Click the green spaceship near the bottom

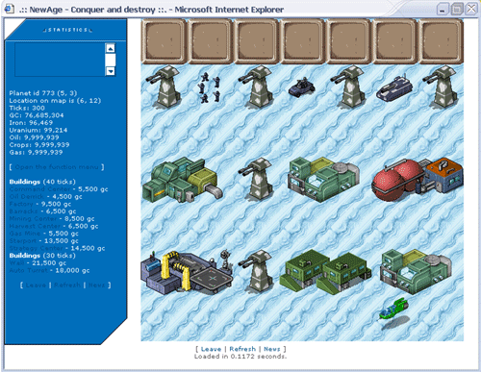393,309
